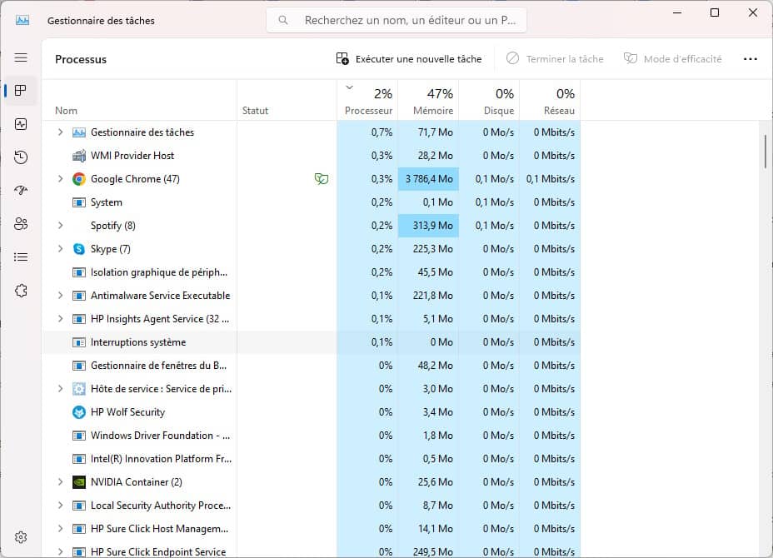Click Chrome memory value 3 786,4 Mo
Screen dimensions: 773x558
click(429, 179)
